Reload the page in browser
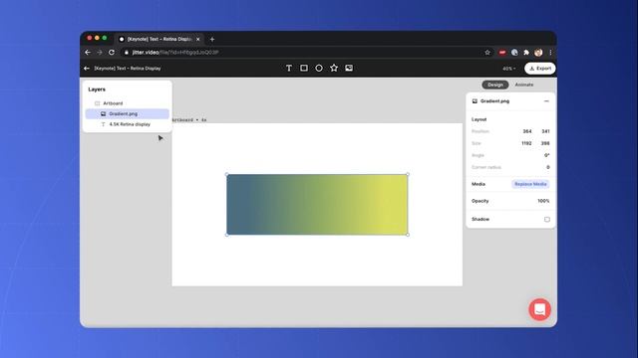 pyautogui.click(x=112, y=53)
